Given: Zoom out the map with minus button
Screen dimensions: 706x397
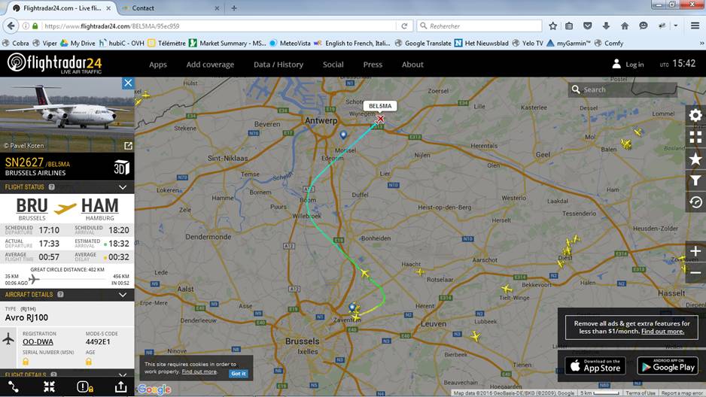Looking at the screenshot, I should [x=695, y=272].
